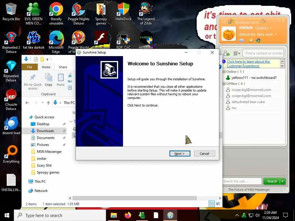Screen dimensions: 295x221
Task: Launch Chuzzle Deluxe shortcut
Action: pyautogui.click(x=11, y=100)
